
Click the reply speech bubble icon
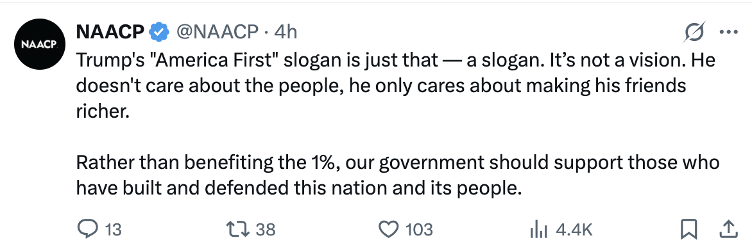(87, 229)
